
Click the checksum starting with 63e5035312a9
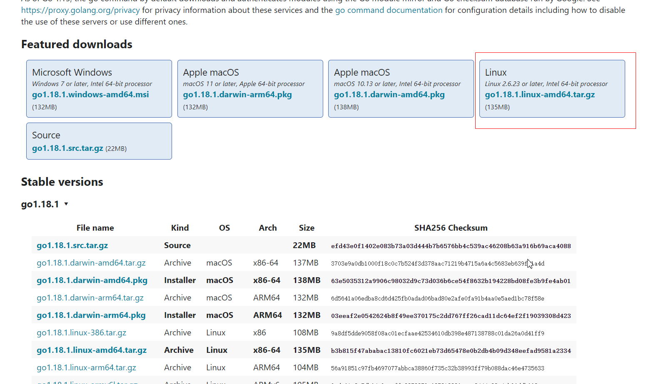[451, 281]
